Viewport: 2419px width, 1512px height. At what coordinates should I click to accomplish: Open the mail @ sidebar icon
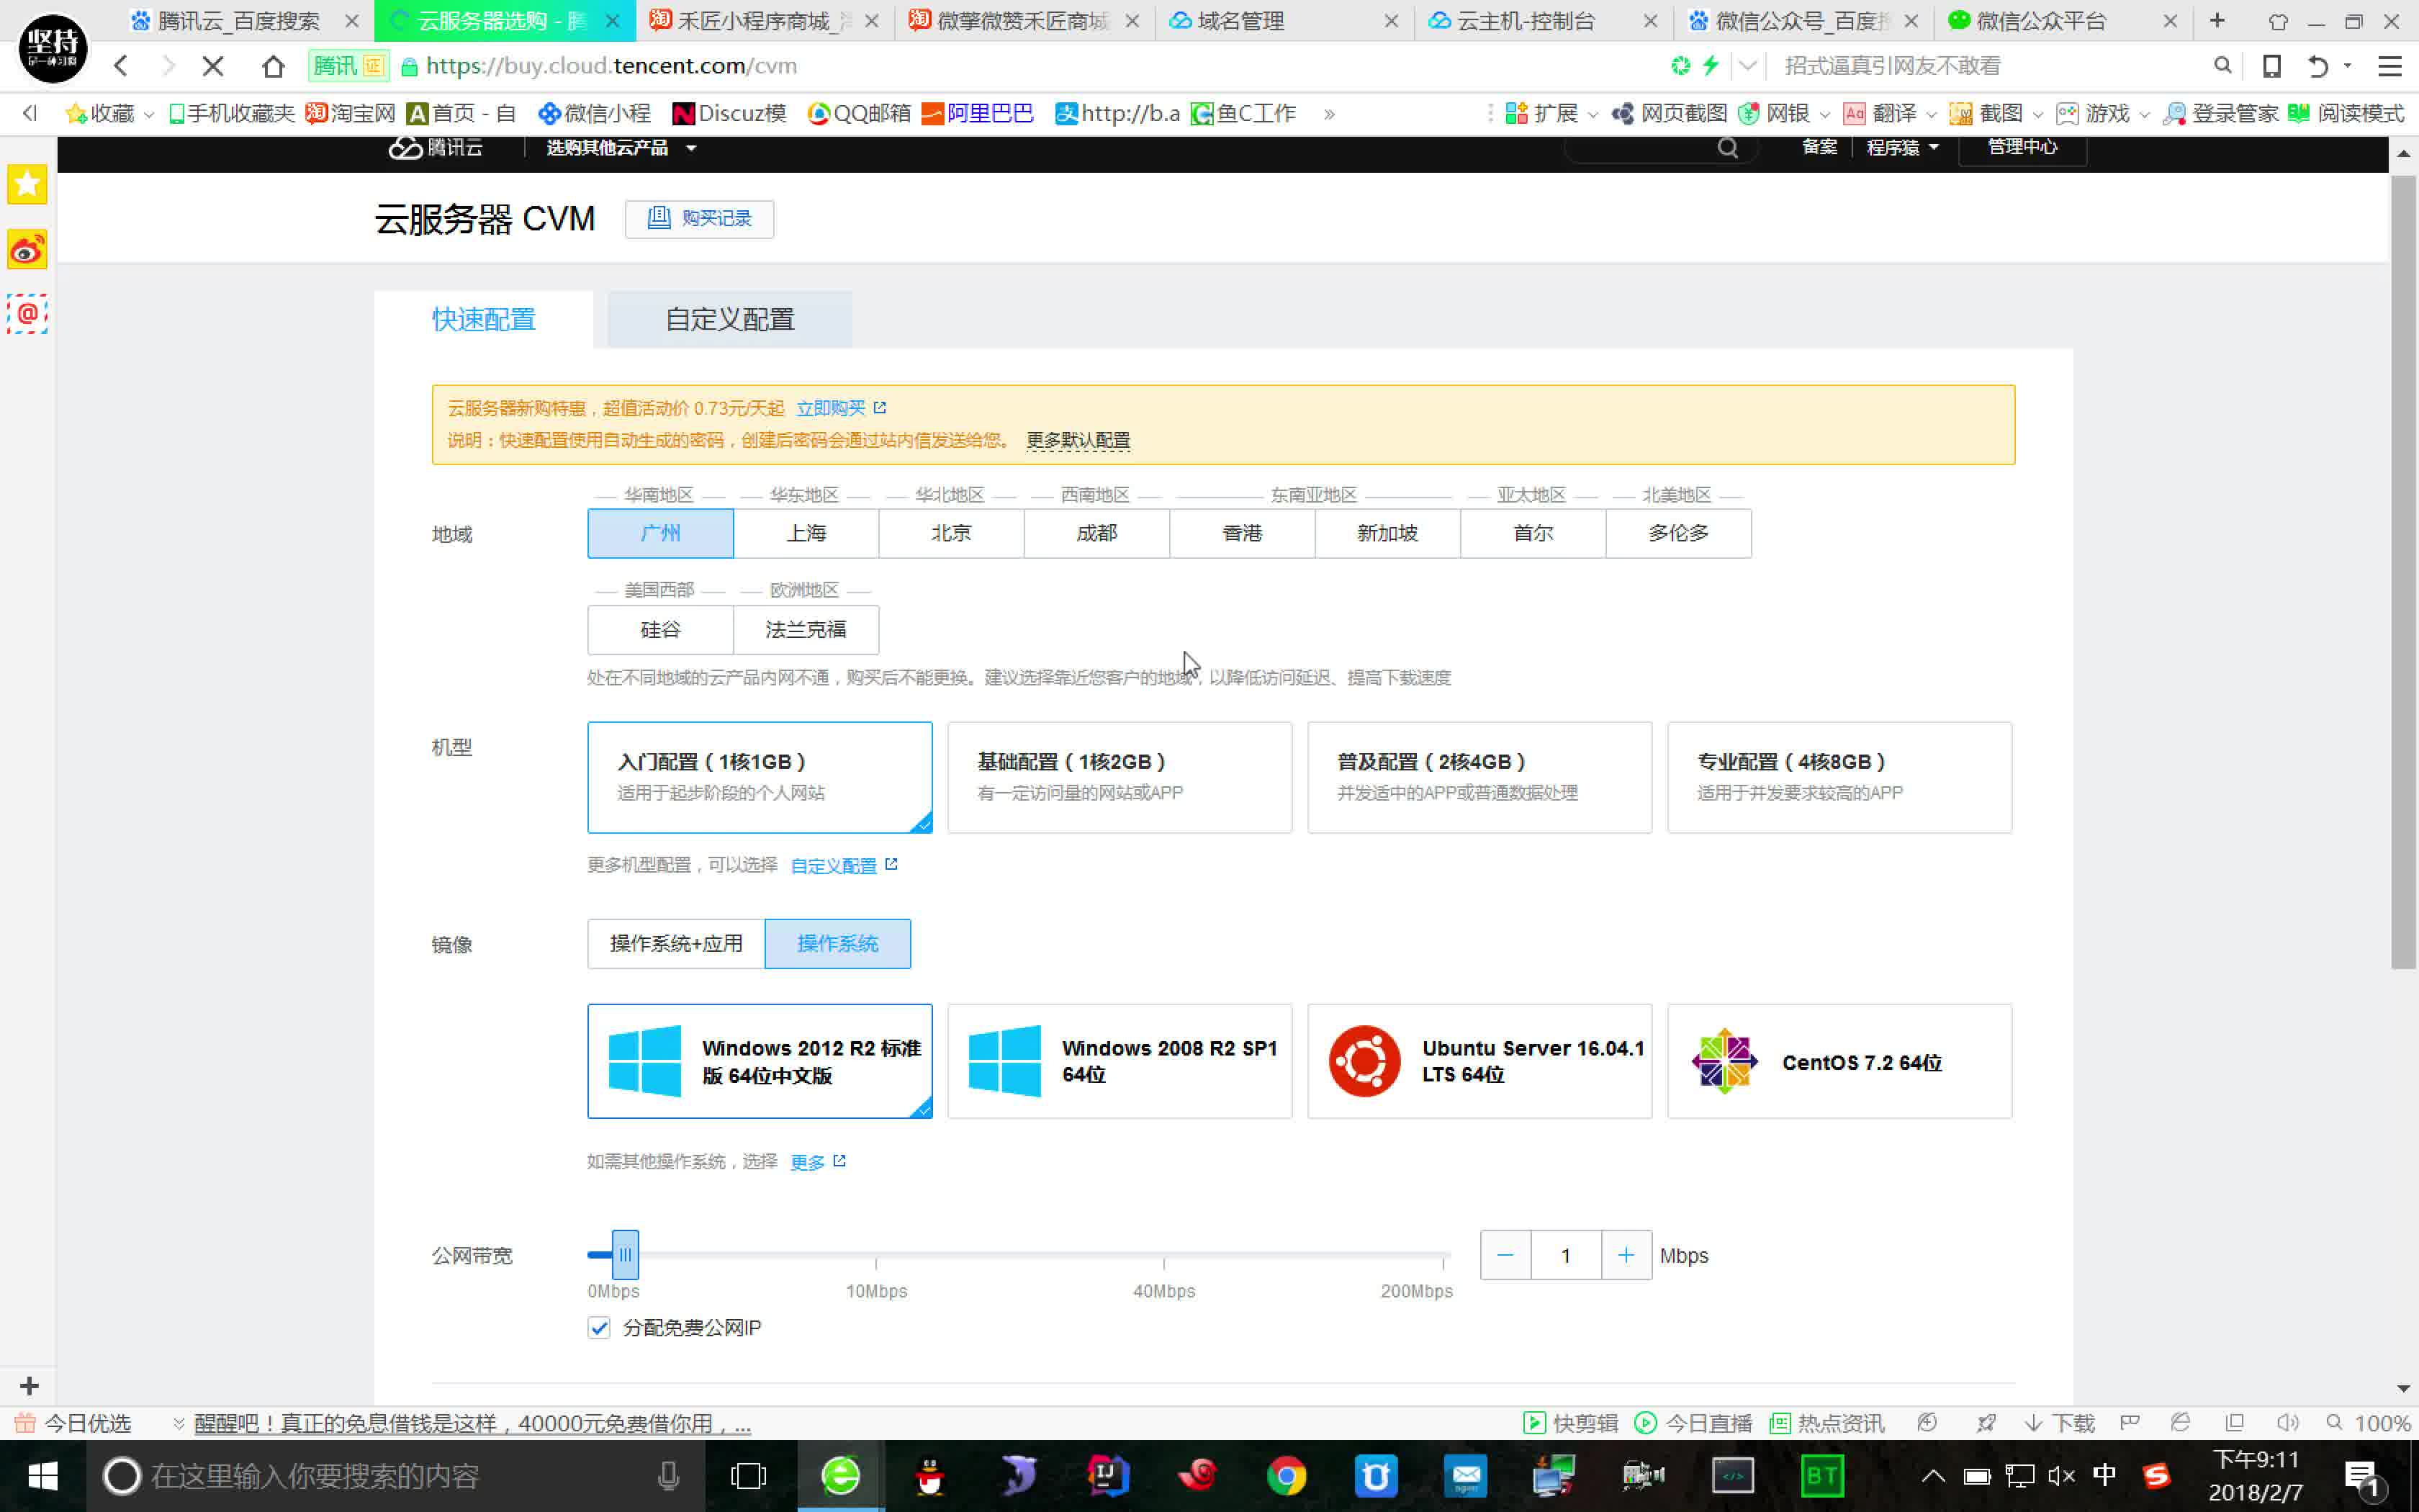tap(27, 314)
